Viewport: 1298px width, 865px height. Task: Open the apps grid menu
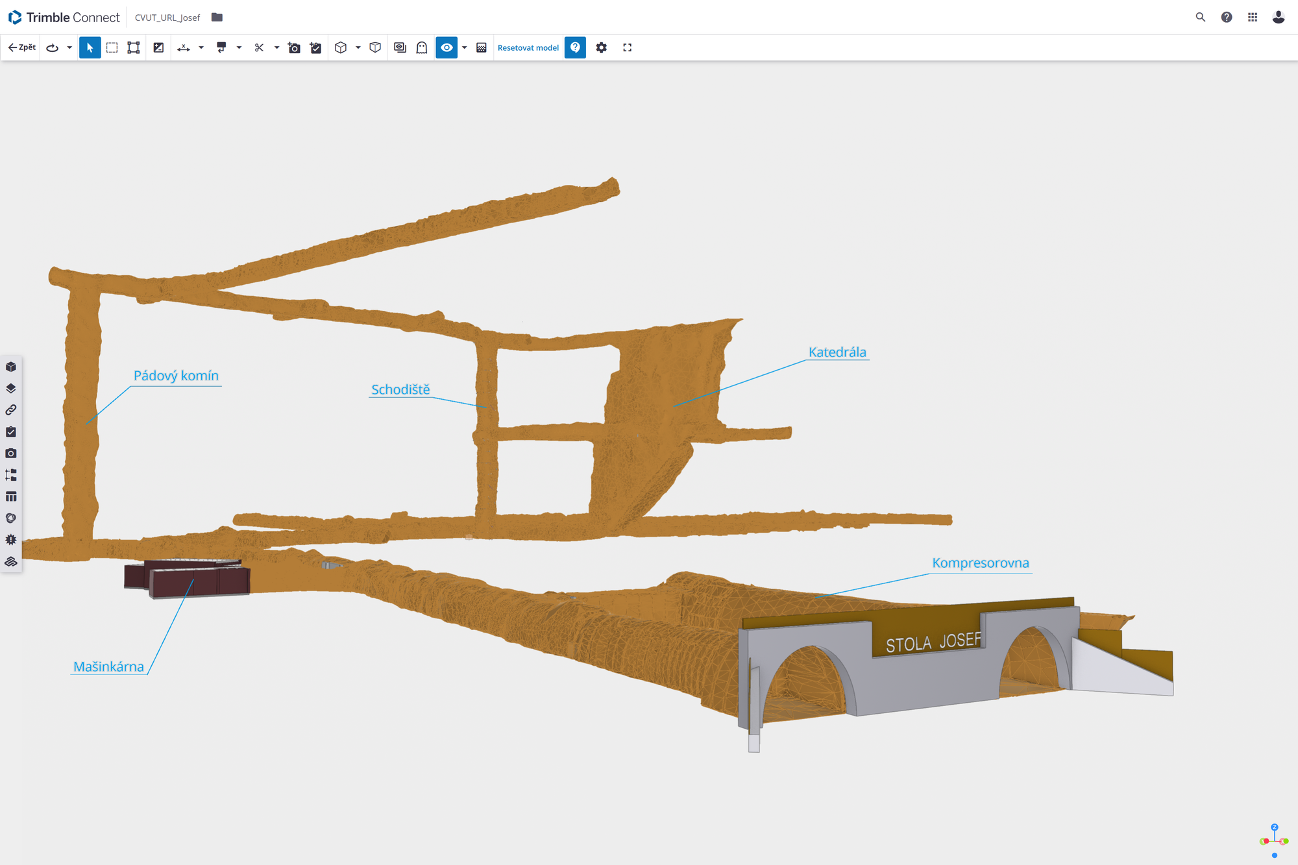pos(1253,18)
